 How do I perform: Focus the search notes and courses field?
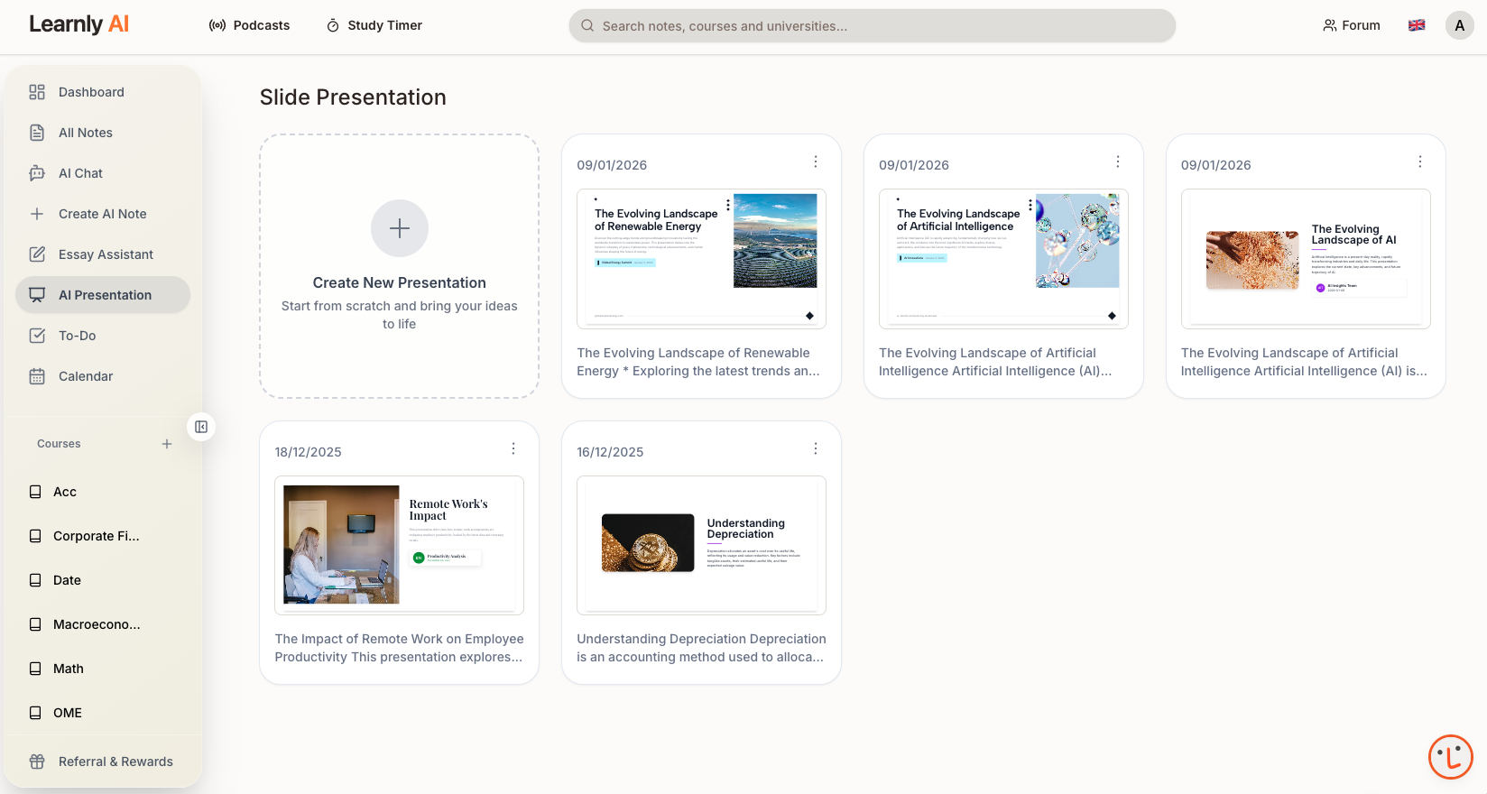[x=872, y=25]
